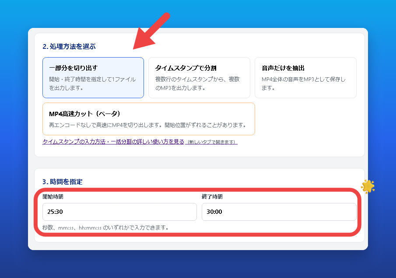Click the MP4全体の音声をMP3として保存 description
Viewport: 396px width, 278px height.
(x=304, y=84)
